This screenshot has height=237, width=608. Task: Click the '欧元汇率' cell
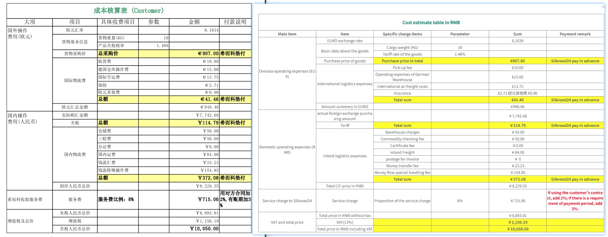(x=75, y=30)
